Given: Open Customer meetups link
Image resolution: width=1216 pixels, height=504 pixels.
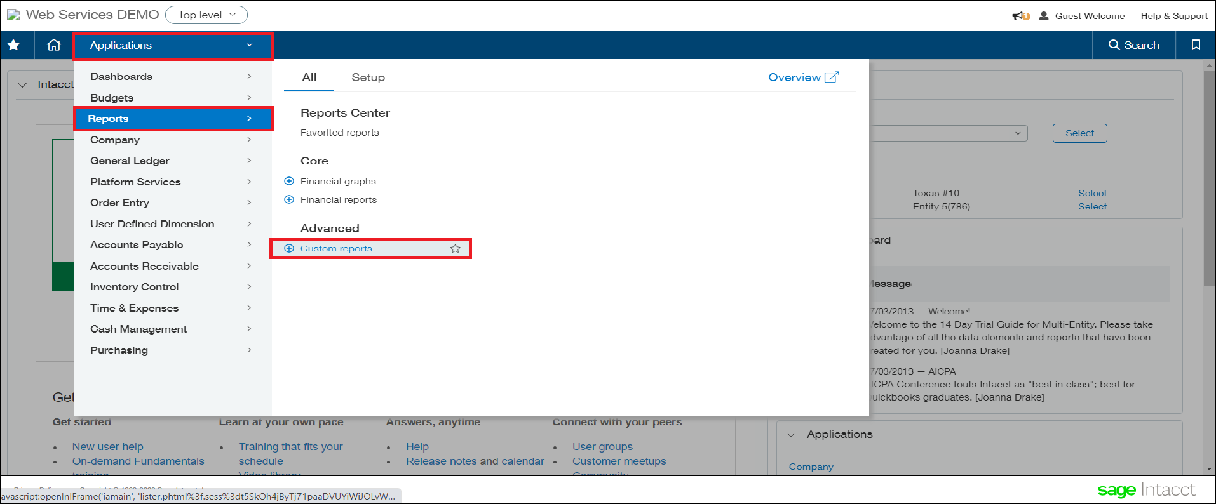Looking at the screenshot, I should point(619,461).
